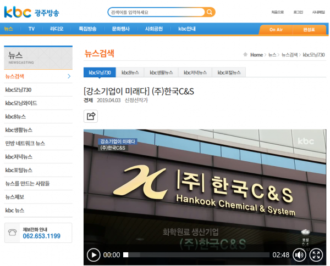Click the orange search magnifier button
This screenshot has height=266, width=330.
point(210,12)
